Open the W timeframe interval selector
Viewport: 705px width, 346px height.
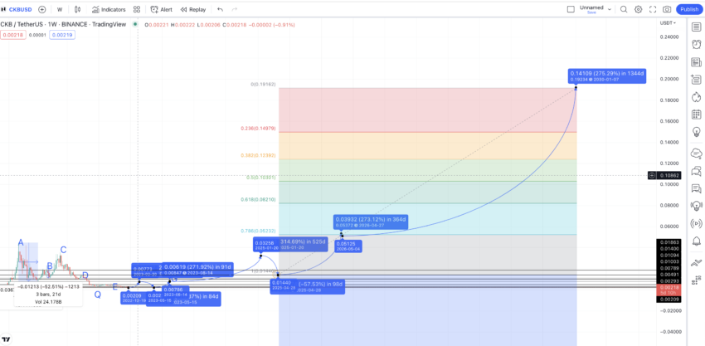click(60, 9)
